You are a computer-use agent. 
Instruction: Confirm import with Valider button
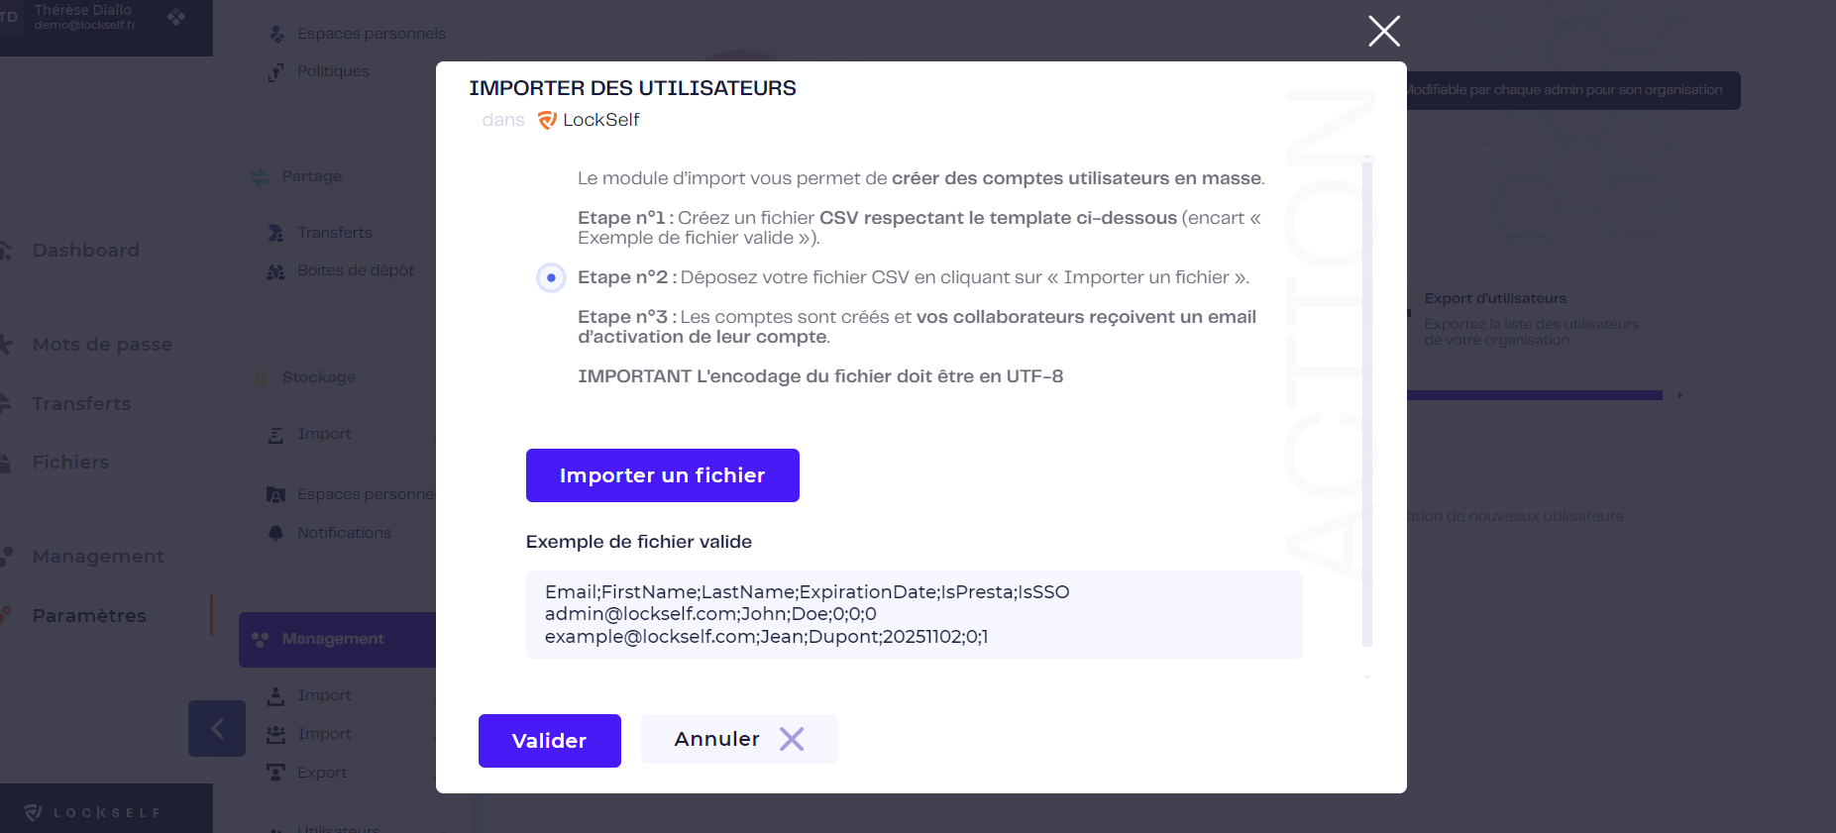tap(549, 741)
